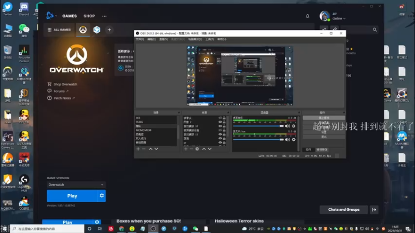The height and width of the screenshot is (233, 415).
Task: Toggle lock on first OBS source
Action: point(224,118)
